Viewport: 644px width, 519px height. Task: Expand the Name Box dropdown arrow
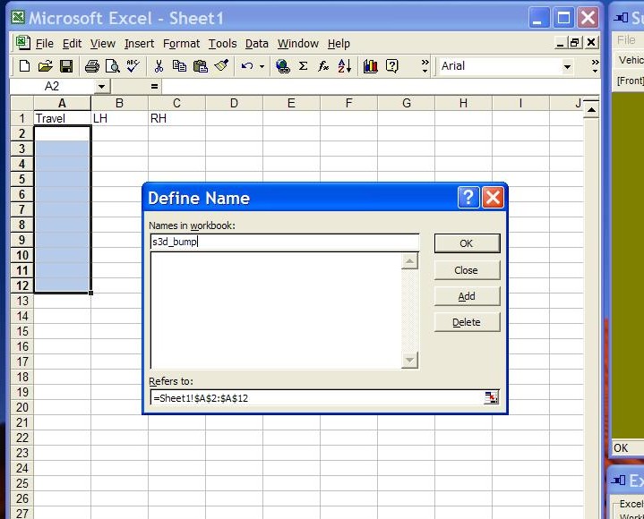[101, 86]
